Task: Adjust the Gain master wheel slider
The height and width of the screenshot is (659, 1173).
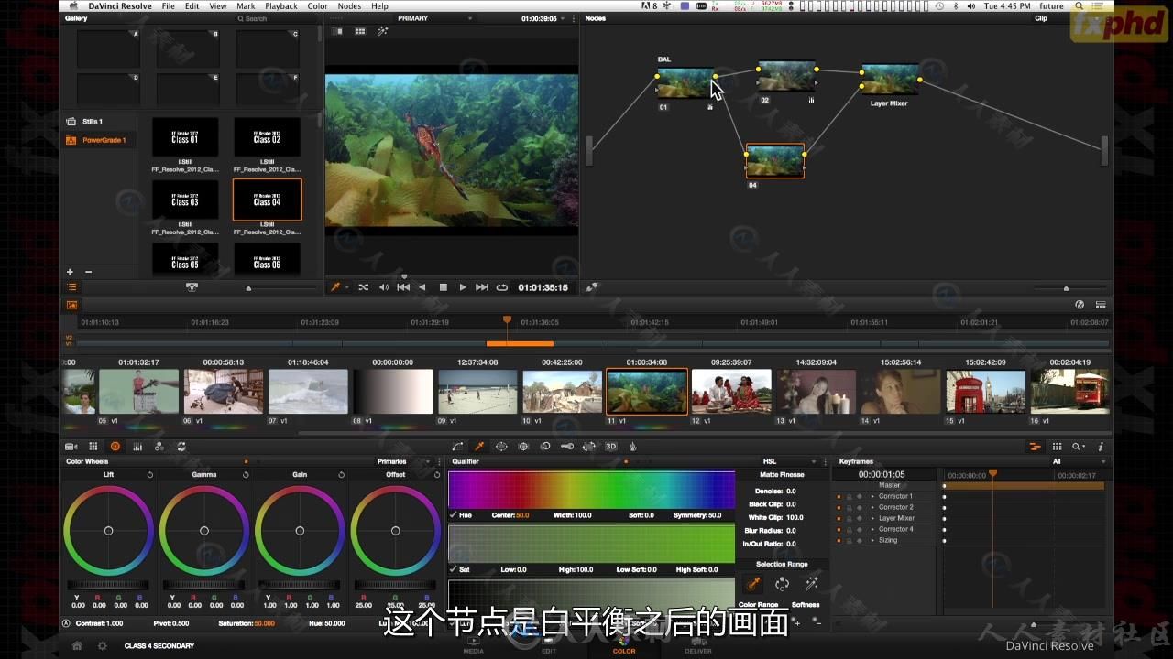Action: (299, 585)
